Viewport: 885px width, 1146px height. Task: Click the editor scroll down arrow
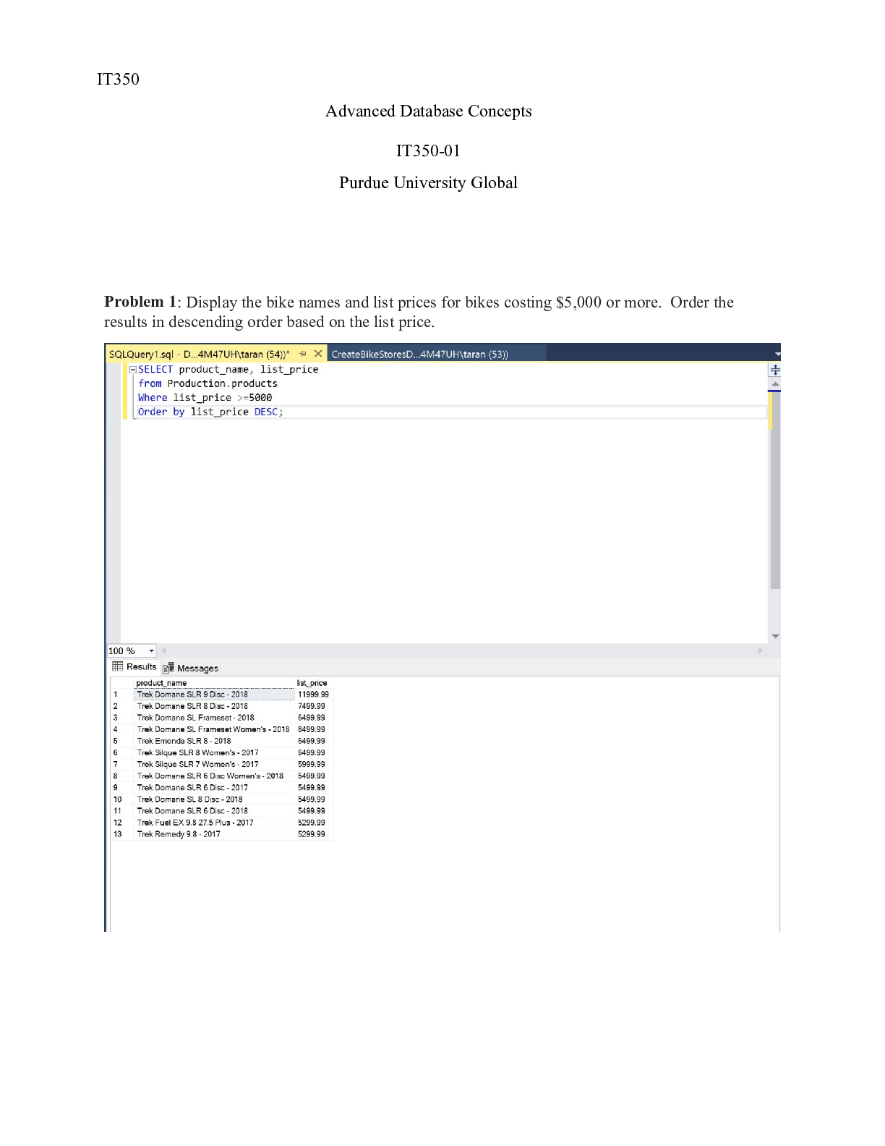(775, 637)
